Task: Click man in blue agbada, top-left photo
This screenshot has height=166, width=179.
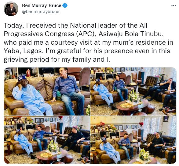Action: (31, 95)
